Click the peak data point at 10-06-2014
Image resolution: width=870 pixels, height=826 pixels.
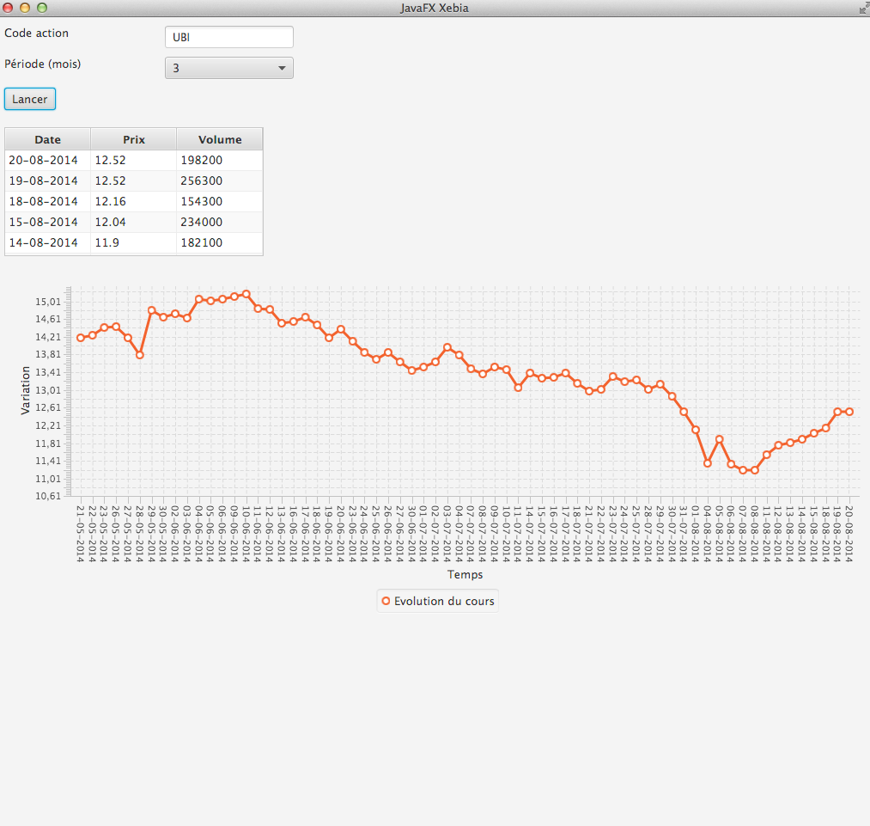[246, 294]
